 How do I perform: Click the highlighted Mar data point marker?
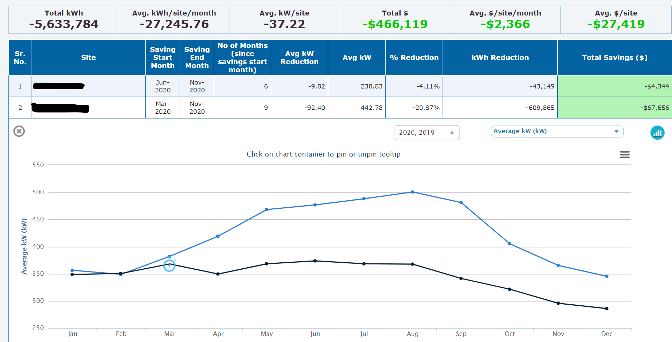[169, 265]
